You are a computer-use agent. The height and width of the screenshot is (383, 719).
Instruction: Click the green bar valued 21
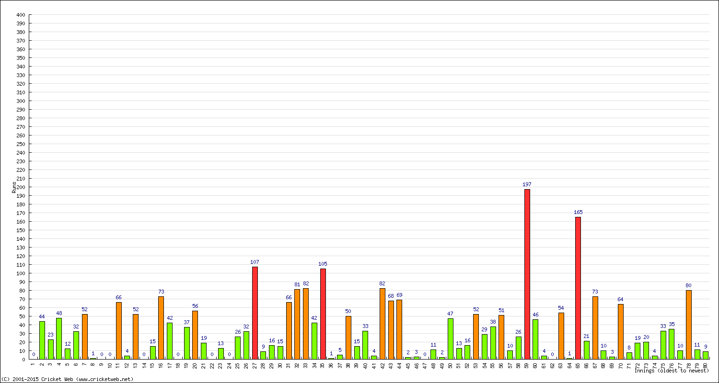click(587, 350)
